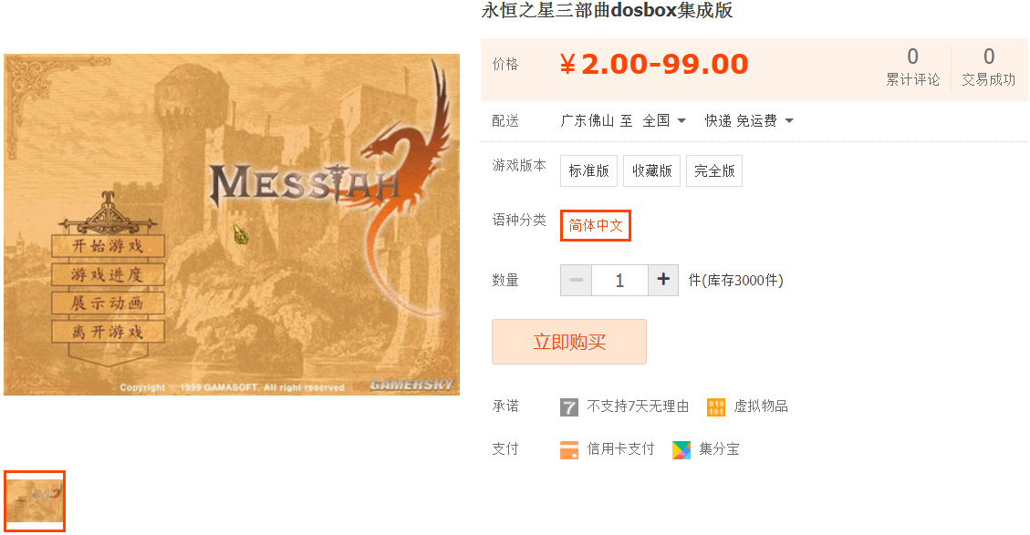Click the quantity input field

pyautogui.click(x=619, y=281)
